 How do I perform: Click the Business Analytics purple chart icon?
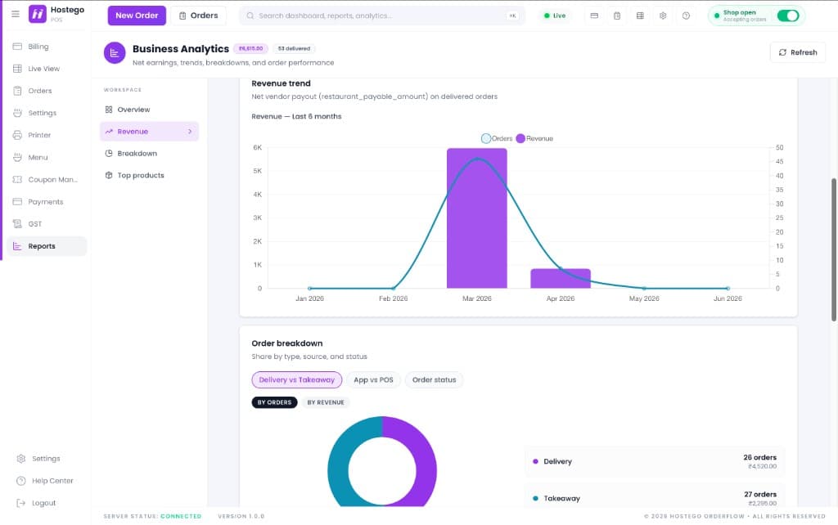pyautogui.click(x=115, y=53)
